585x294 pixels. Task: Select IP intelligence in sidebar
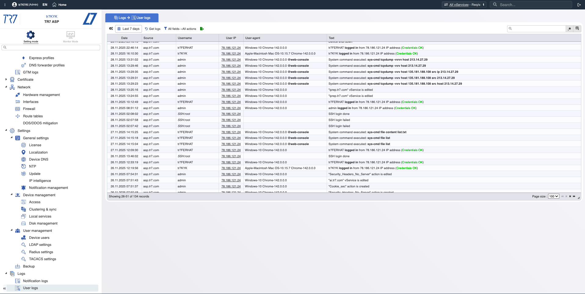(x=40, y=181)
